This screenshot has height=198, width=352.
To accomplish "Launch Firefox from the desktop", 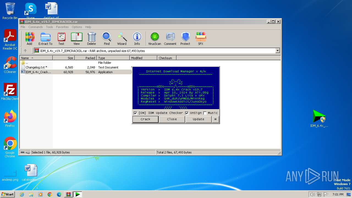I will (10, 119).
